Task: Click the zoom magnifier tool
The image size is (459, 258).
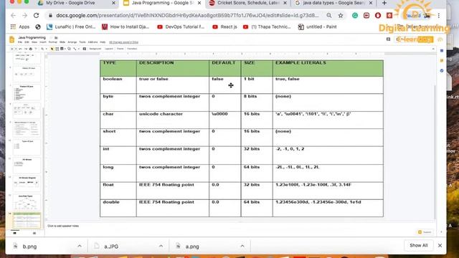Action: click(42, 49)
